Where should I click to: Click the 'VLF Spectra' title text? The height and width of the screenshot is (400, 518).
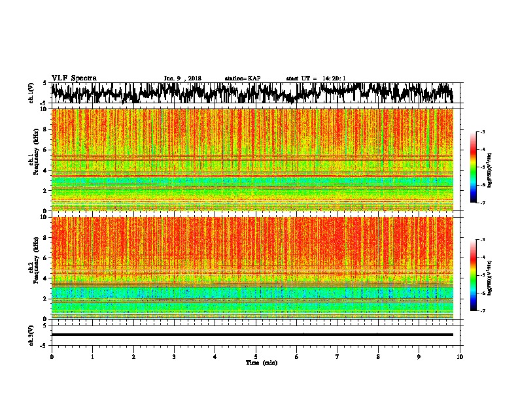point(74,78)
